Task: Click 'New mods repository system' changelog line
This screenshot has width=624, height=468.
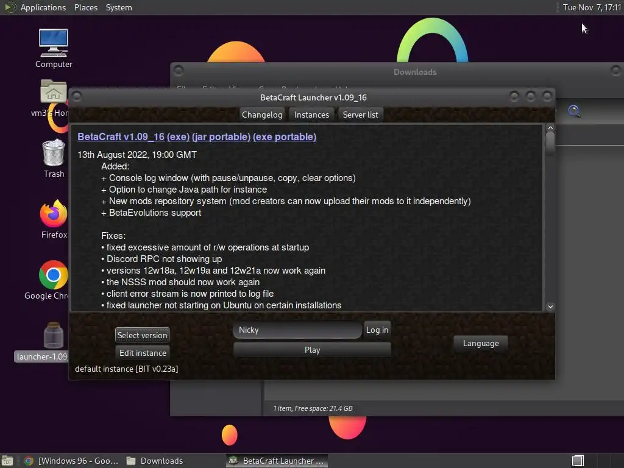Action: point(286,201)
